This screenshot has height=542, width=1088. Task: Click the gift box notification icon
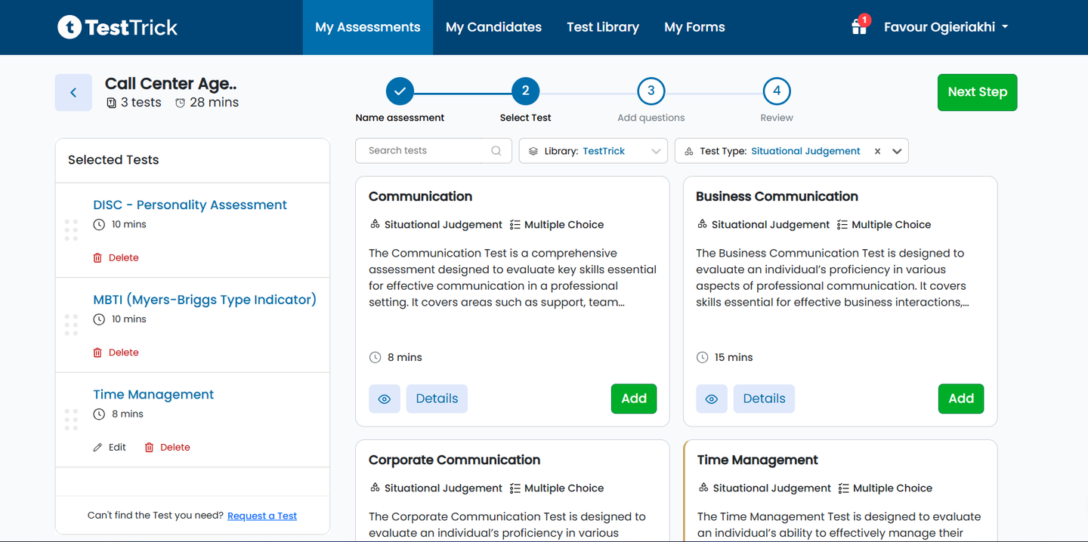(x=860, y=26)
